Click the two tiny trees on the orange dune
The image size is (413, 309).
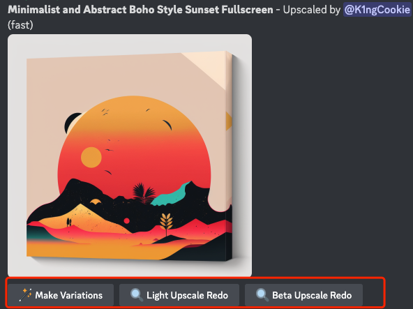(x=69, y=222)
